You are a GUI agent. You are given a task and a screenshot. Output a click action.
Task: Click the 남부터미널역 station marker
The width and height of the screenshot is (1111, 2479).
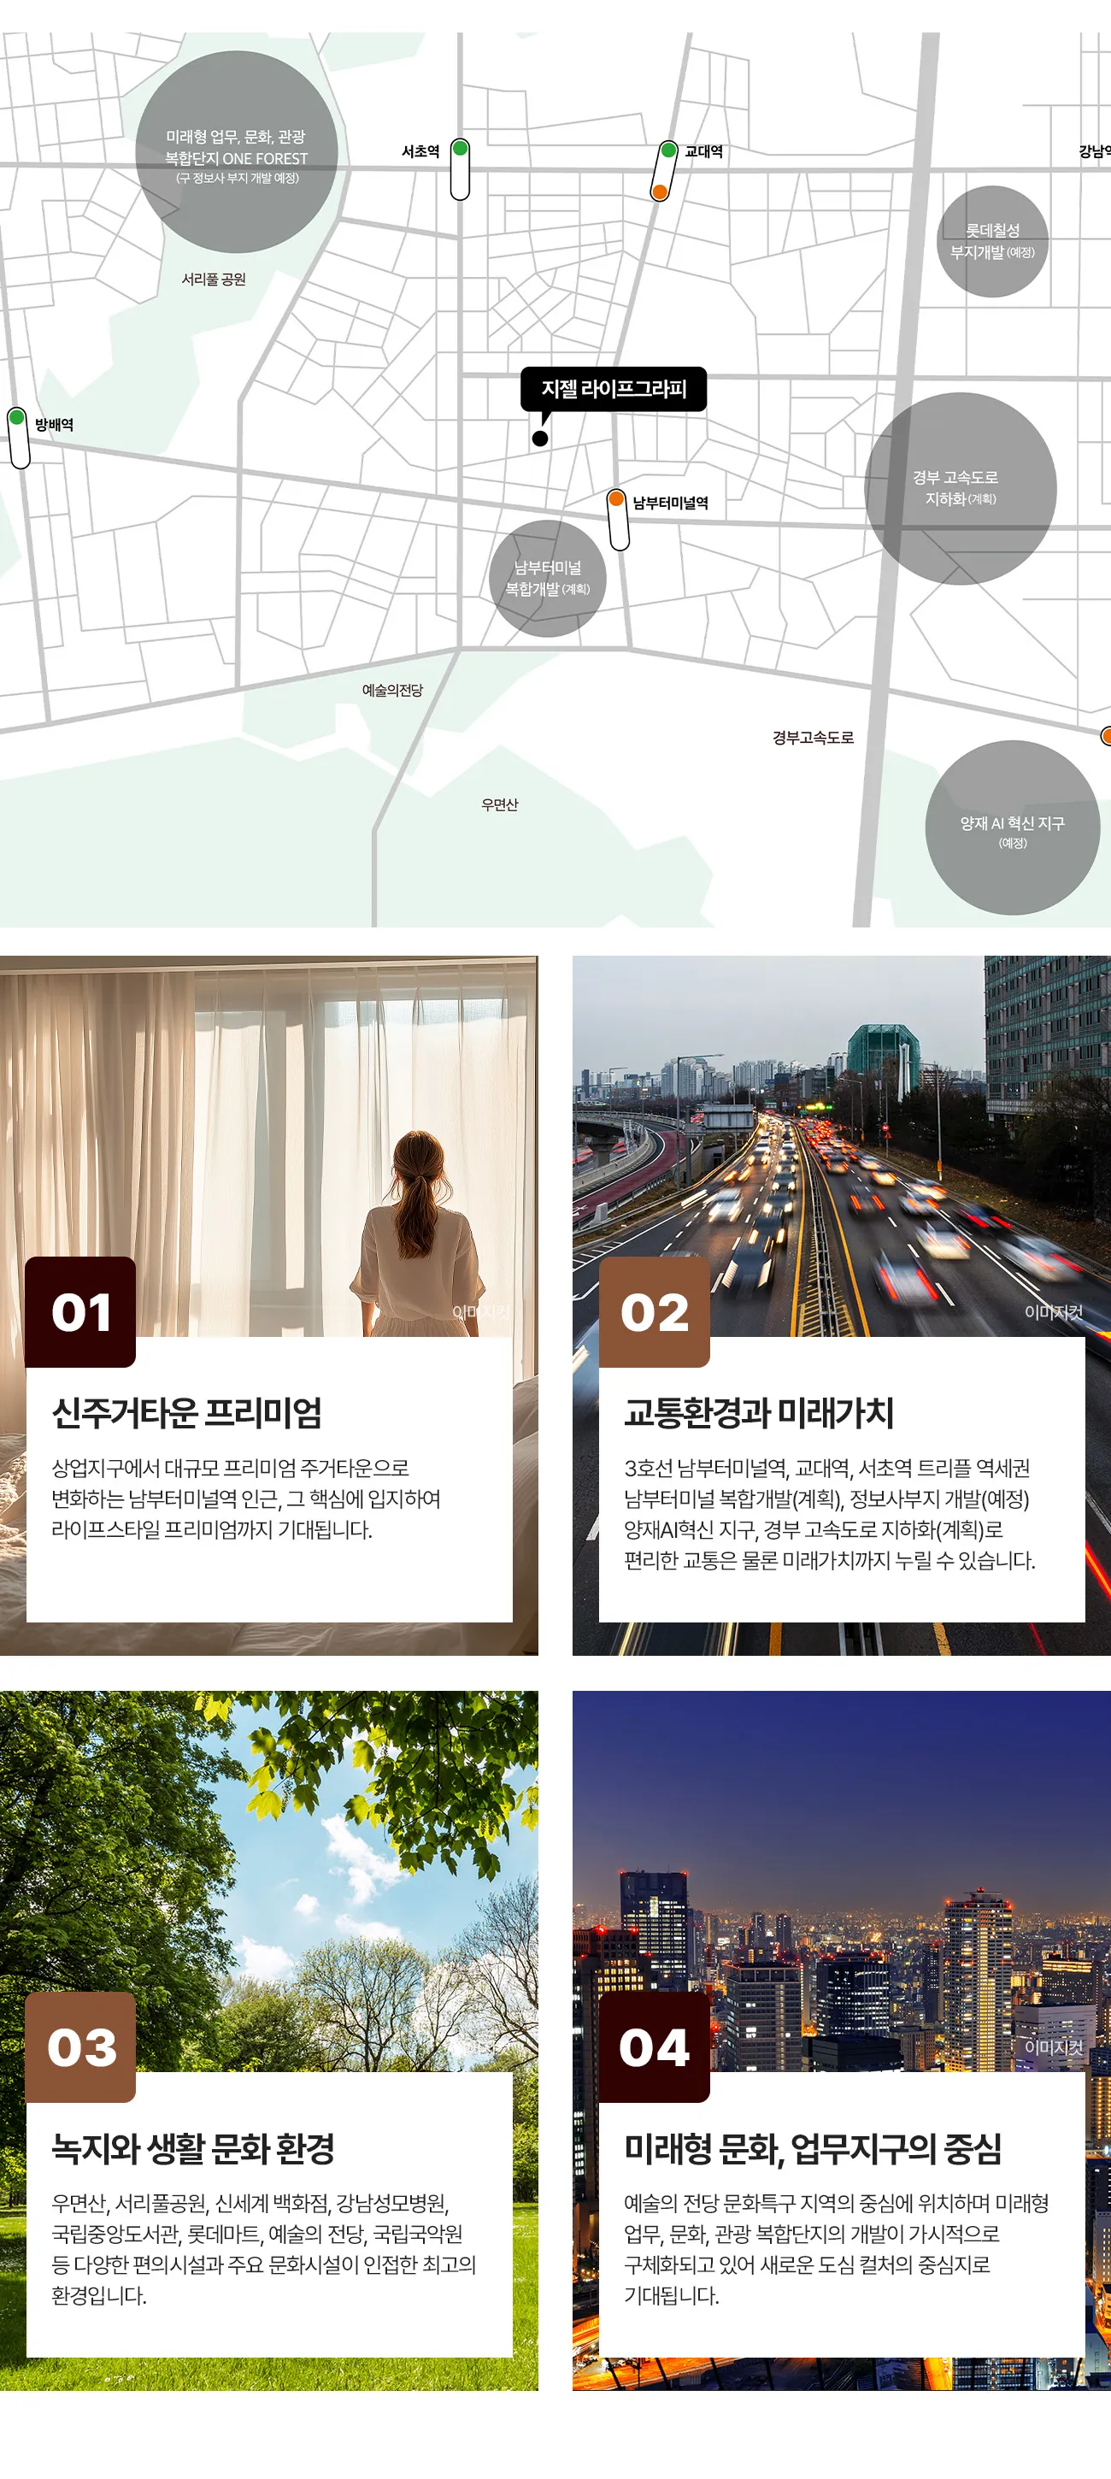(x=619, y=520)
